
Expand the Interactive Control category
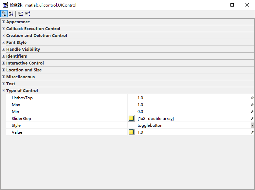(3, 63)
